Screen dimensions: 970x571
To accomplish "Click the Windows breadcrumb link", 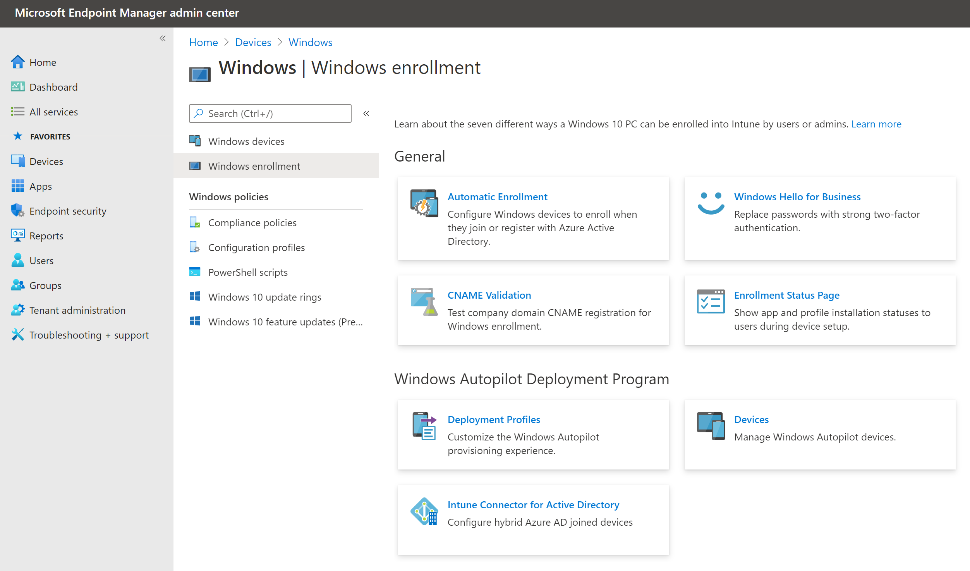I will [311, 42].
